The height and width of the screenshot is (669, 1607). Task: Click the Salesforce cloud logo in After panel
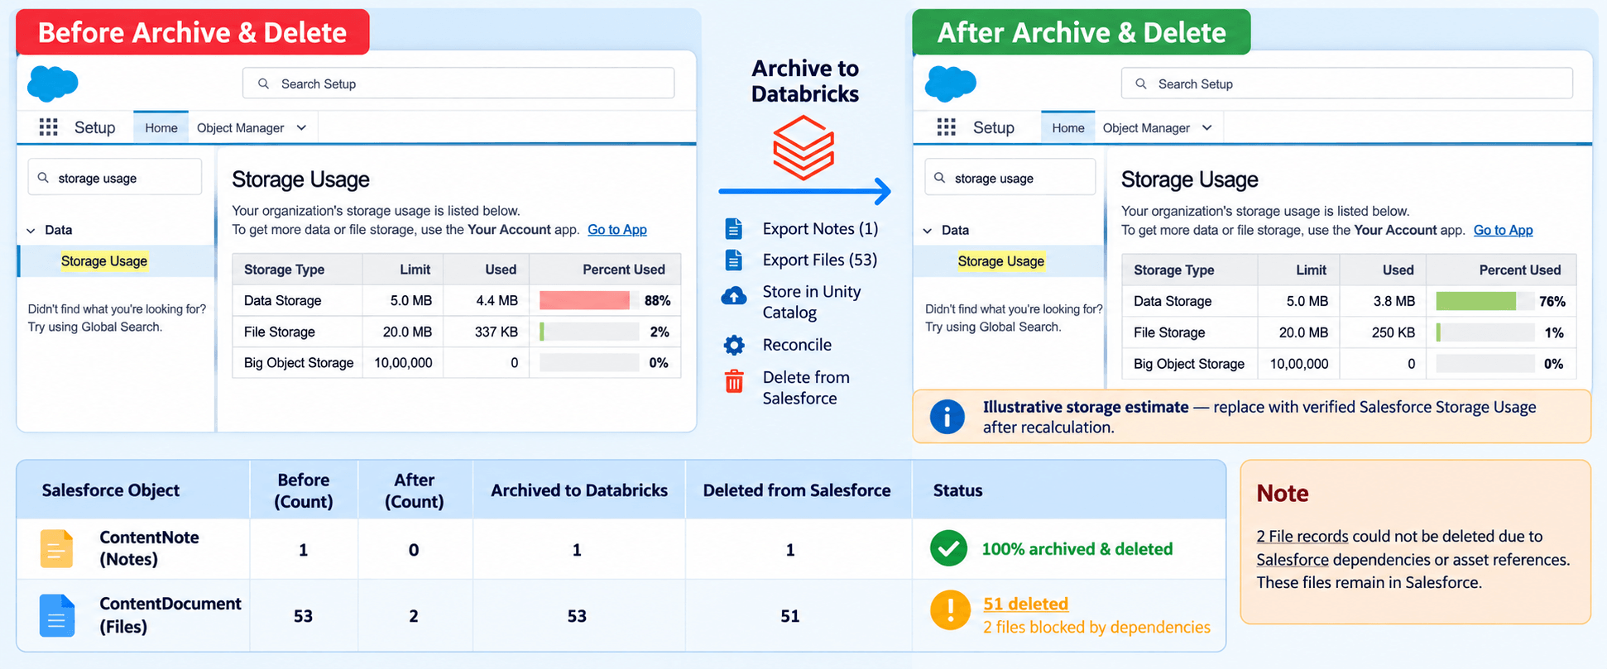click(x=951, y=84)
